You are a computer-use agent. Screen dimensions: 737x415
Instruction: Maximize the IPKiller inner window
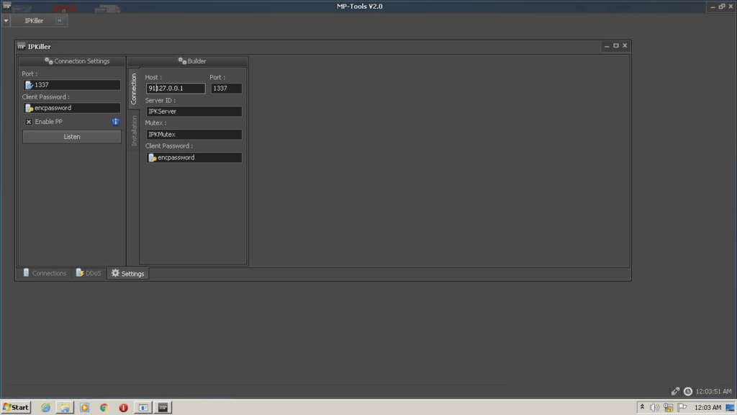pyautogui.click(x=616, y=46)
